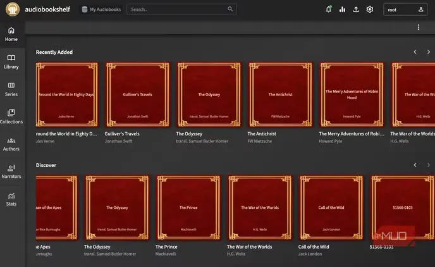
Task: Open the 51566-0103 cover
Action: 403,208
